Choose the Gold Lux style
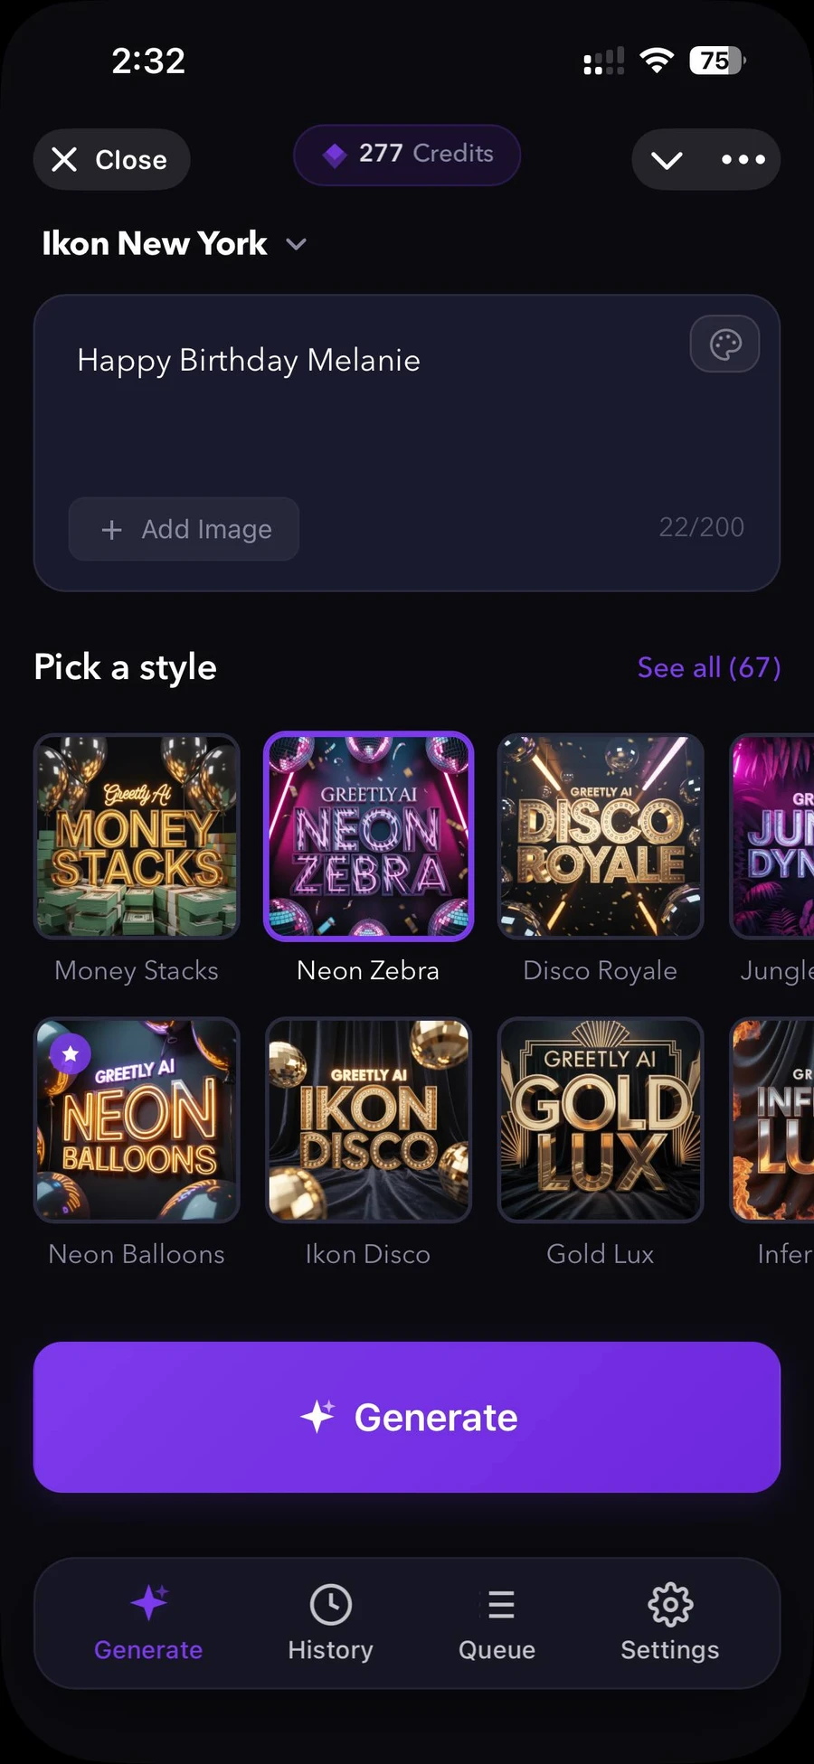This screenshot has height=1764, width=814. point(601,1120)
